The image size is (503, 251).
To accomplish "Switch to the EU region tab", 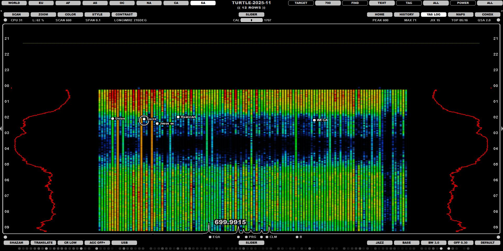I will click(x=41, y=3).
